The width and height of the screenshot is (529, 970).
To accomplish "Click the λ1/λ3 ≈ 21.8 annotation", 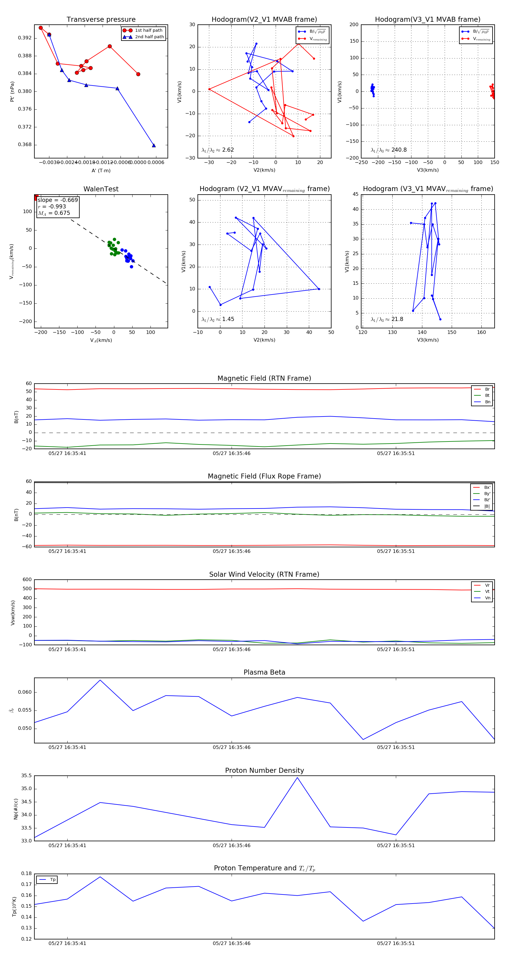I will (387, 319).
